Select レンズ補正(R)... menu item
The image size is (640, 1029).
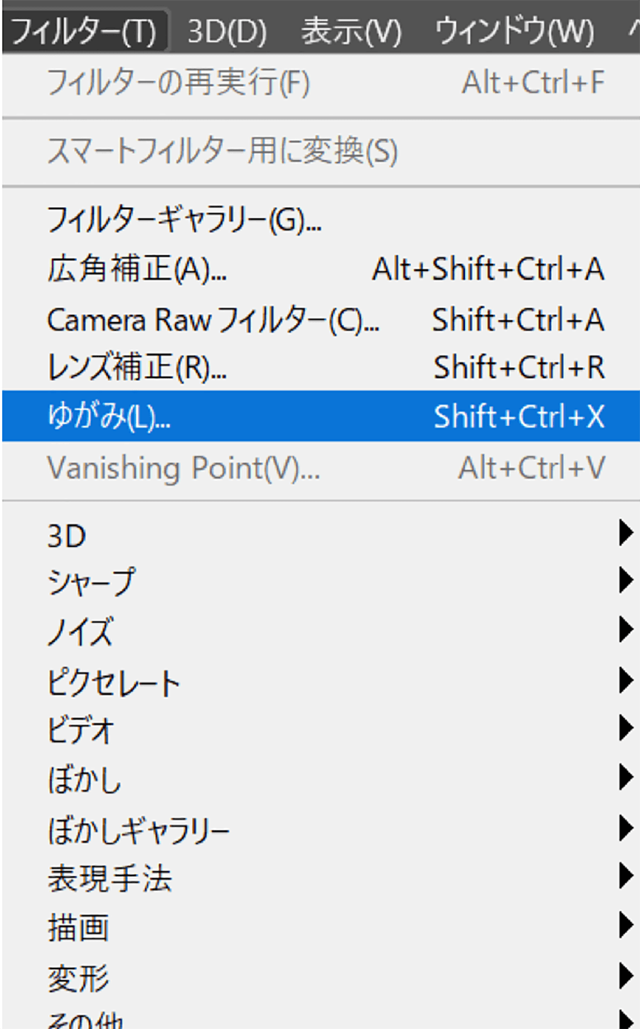coord(137,368)
